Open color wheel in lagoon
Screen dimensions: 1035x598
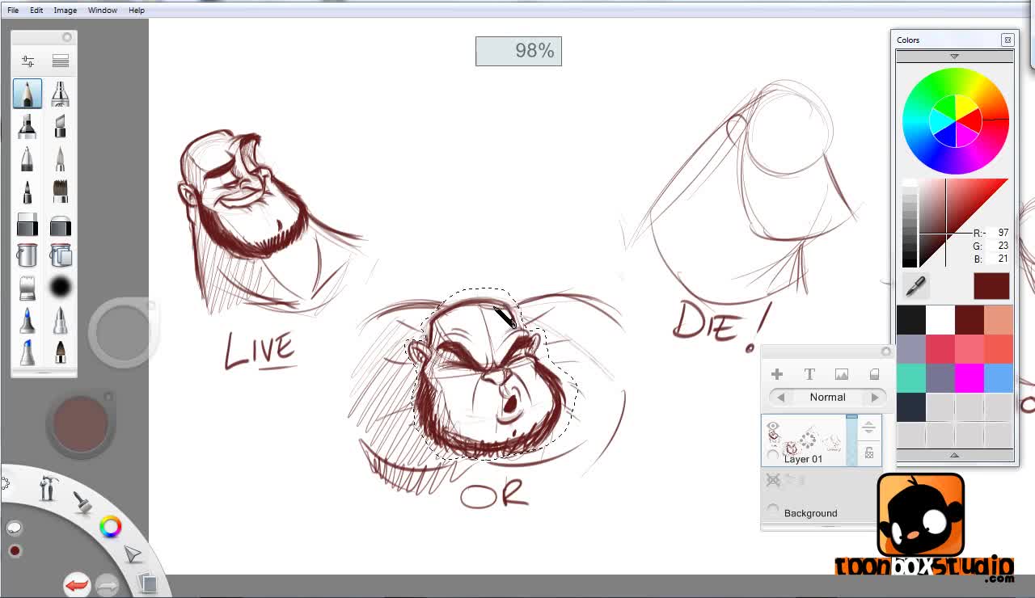pos(111,527)
